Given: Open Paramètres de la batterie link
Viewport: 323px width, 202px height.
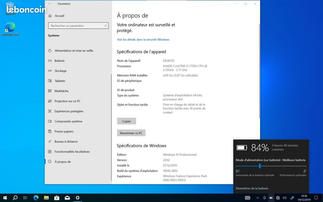Looking at the screenshot, I should [252, 189].
